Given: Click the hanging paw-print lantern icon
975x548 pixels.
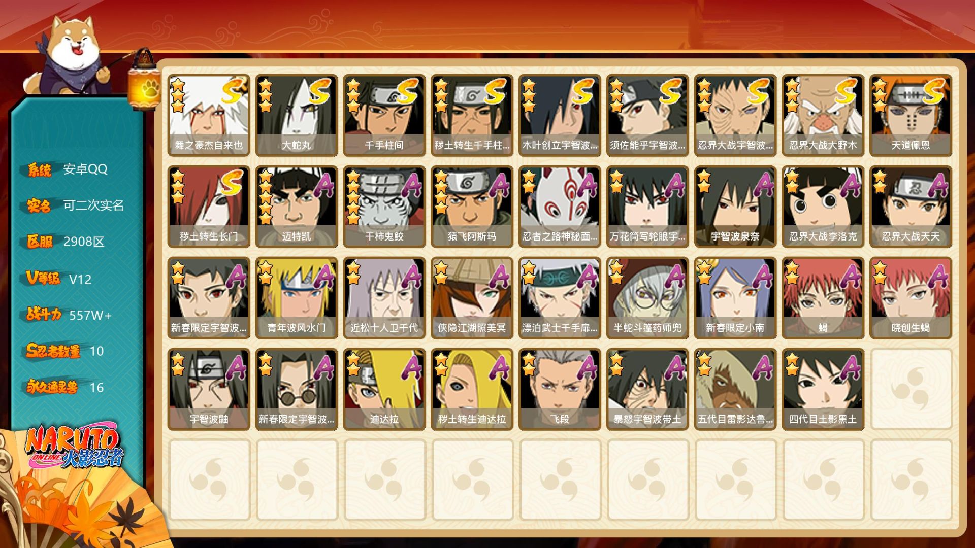Looking at the screenshot, I should [145, 80].
